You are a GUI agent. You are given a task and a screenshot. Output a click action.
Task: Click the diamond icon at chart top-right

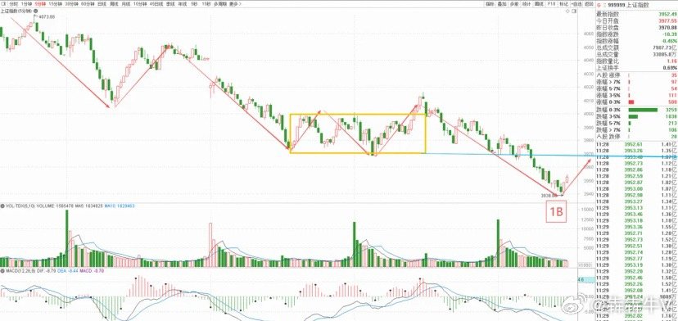coord(567,11)
